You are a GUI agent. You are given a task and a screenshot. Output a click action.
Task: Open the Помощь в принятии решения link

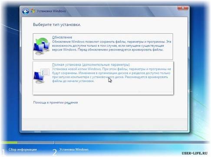56,103
